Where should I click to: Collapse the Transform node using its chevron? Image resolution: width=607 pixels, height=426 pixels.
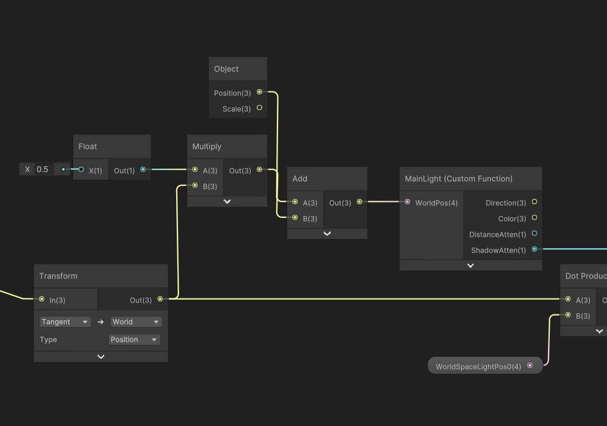(101, 356)
